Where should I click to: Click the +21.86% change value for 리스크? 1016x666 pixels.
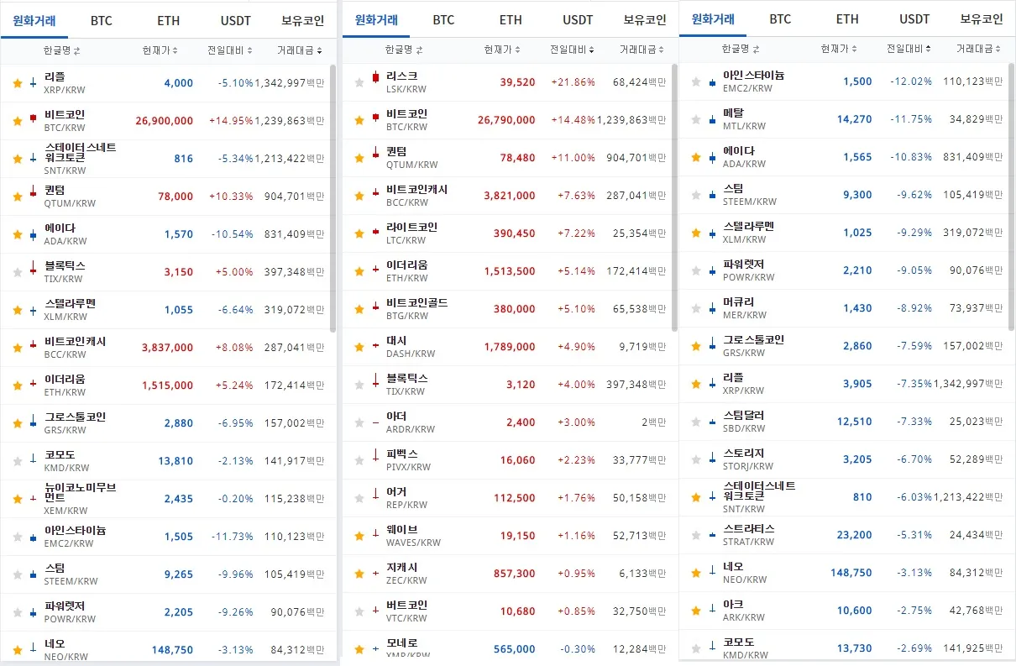pyautogui.click(x=573, y=82)
